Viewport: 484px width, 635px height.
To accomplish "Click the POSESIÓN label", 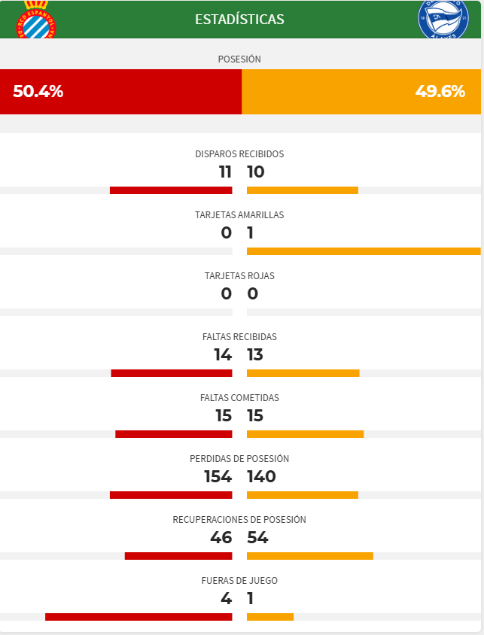I will click(x=239, y=59).
